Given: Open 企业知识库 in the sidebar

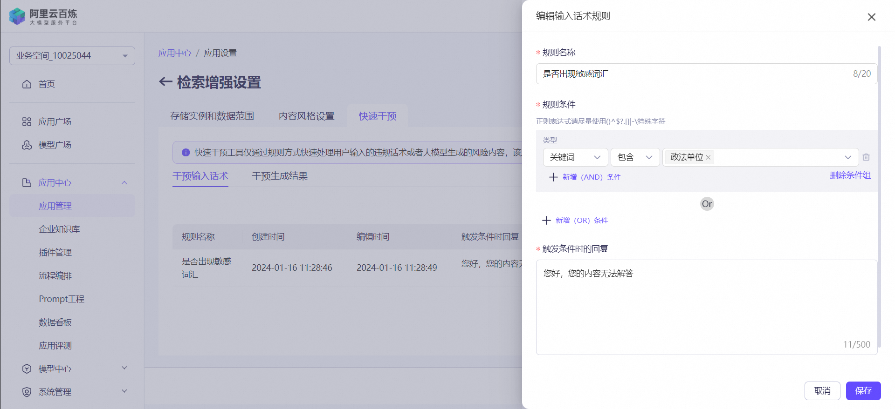Looking at the screenshot, I should pos(59,229).
